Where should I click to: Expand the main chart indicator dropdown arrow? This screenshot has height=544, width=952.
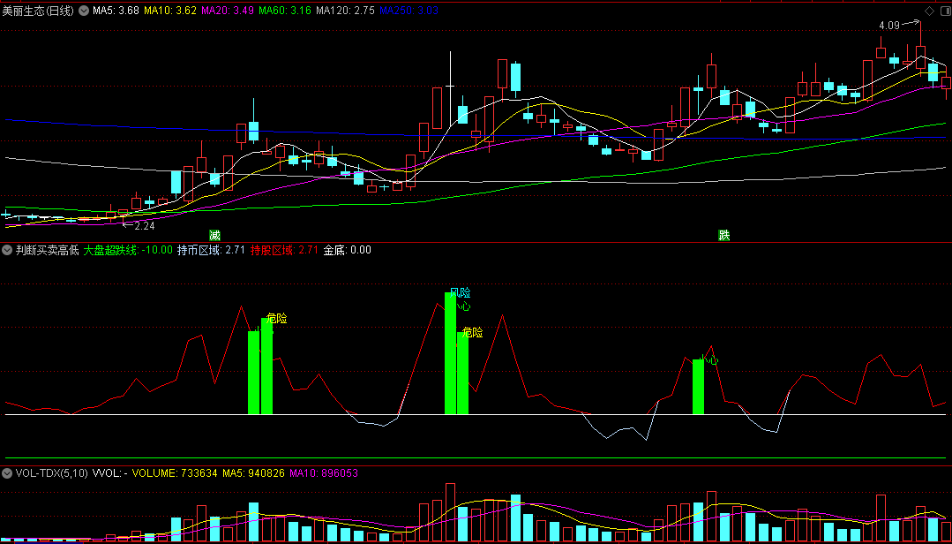tap(84, 11)
